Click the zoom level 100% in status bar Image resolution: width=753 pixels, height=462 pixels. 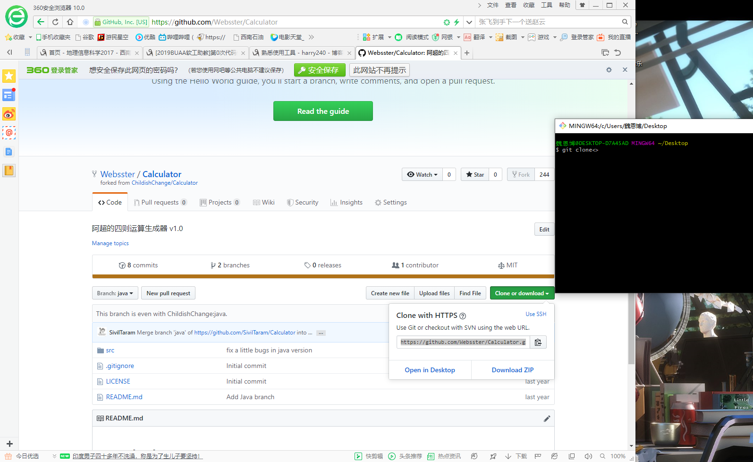[618, 456]
